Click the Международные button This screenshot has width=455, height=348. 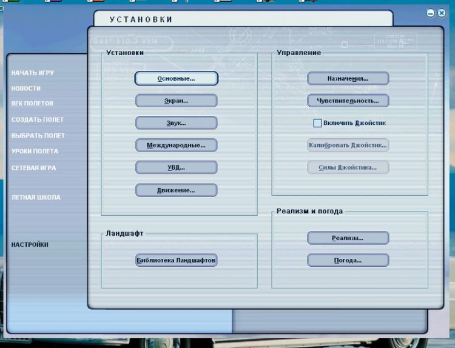pos(176,146)
